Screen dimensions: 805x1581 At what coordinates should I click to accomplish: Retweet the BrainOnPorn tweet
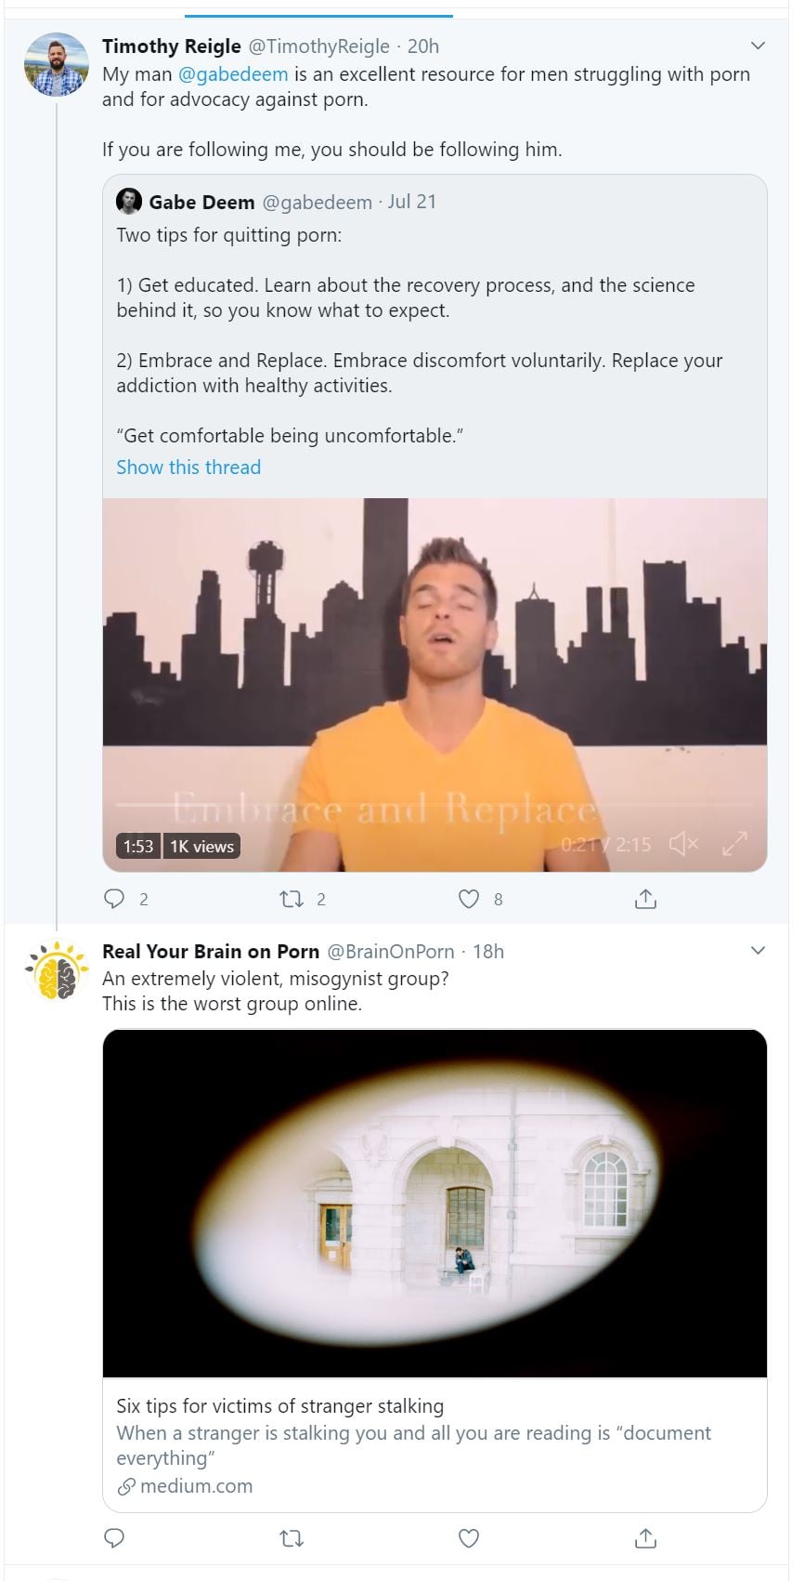(292, 1538)
